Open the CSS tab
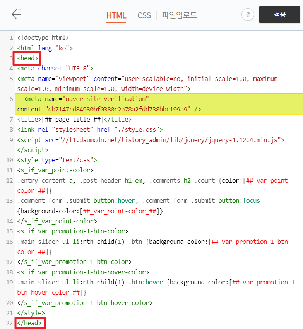The image size is (303, 329). (x=144, y=15)
